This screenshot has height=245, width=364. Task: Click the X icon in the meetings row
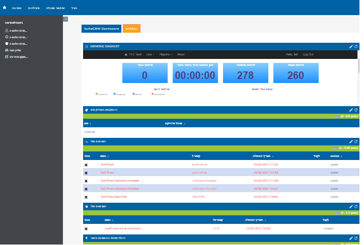click(86, 228)
